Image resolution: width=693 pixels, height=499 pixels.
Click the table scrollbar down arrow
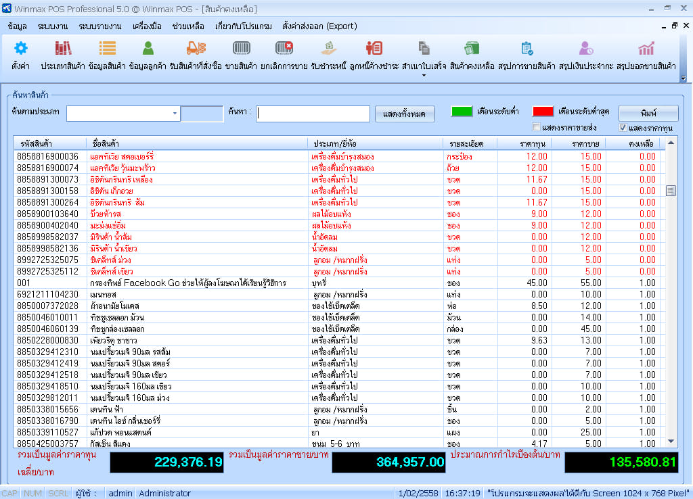coord(671,441)
